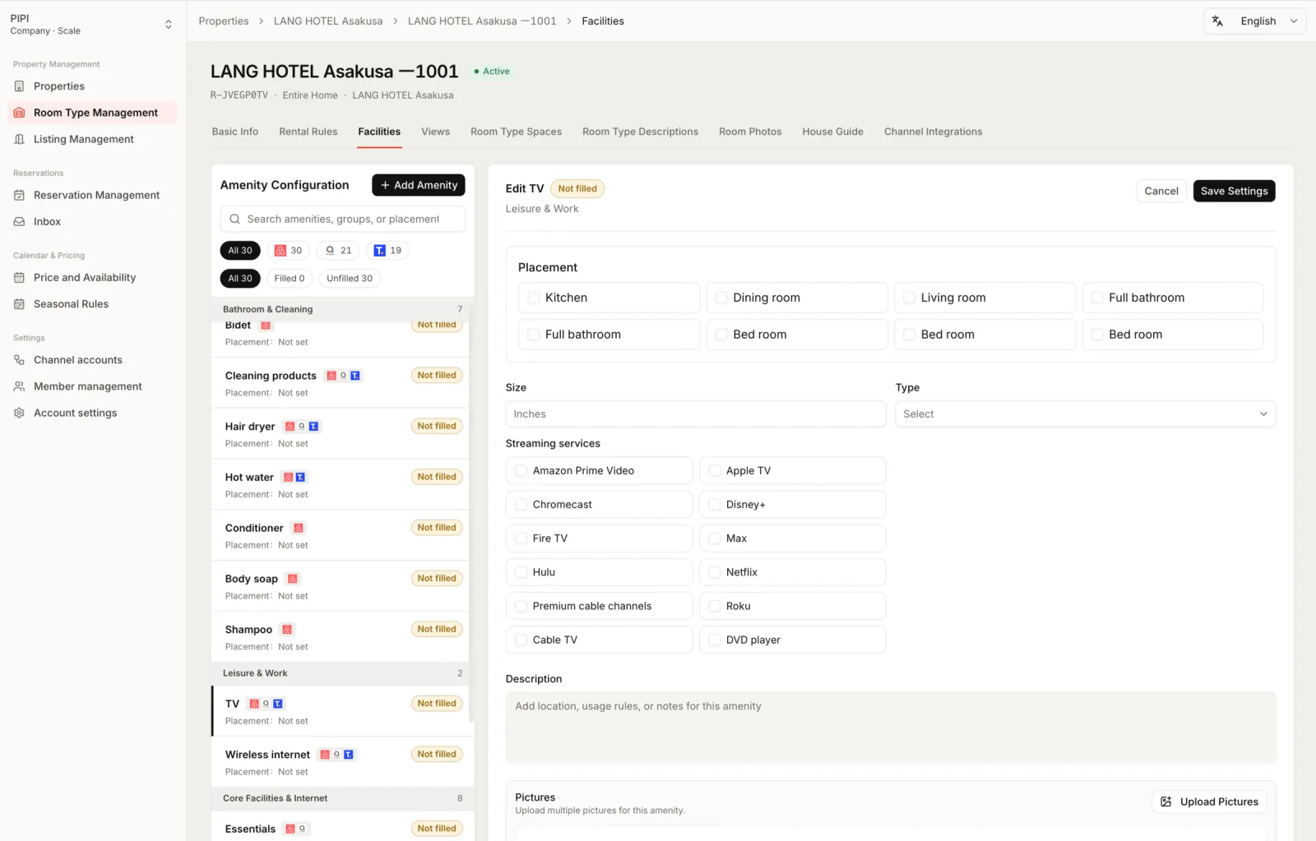Click the Add Amenity button

coord(418,185)
